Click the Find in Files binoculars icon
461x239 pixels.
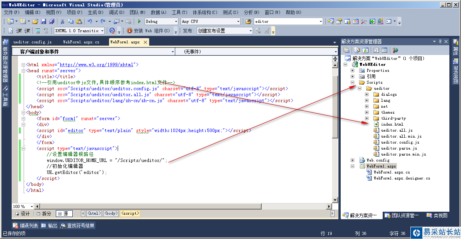tap(248, 21)
